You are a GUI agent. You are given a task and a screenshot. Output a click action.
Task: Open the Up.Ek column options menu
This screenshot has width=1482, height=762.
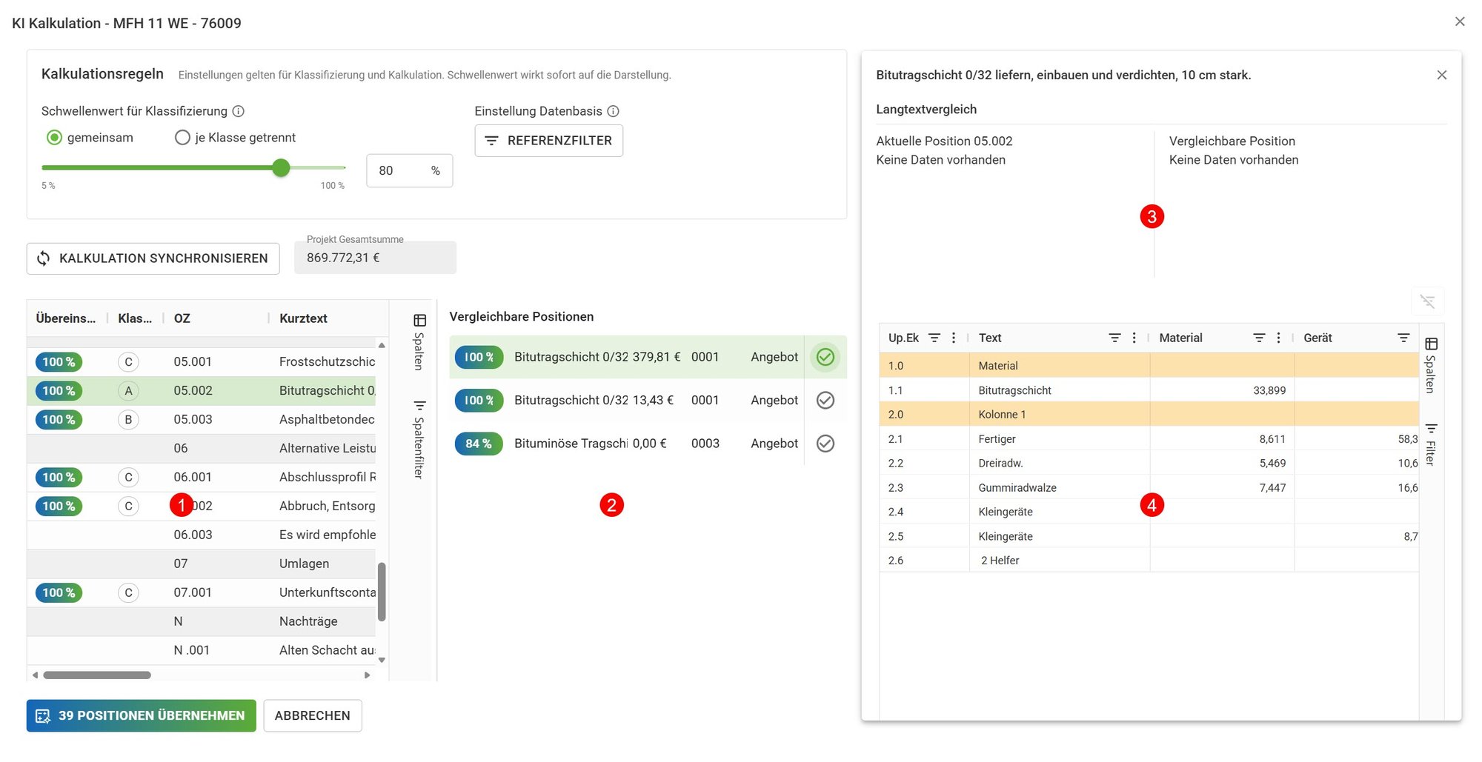click(x=954, y=338)
